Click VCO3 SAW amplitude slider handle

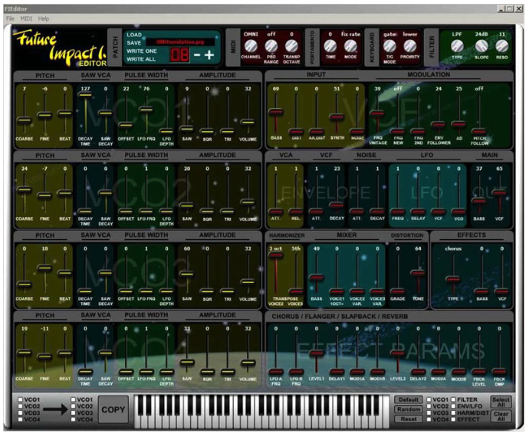(x=187, y=274)
